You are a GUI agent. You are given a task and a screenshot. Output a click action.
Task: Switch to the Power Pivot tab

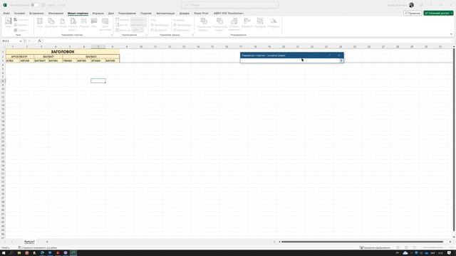pyautogui.click(x=201, y=14)
